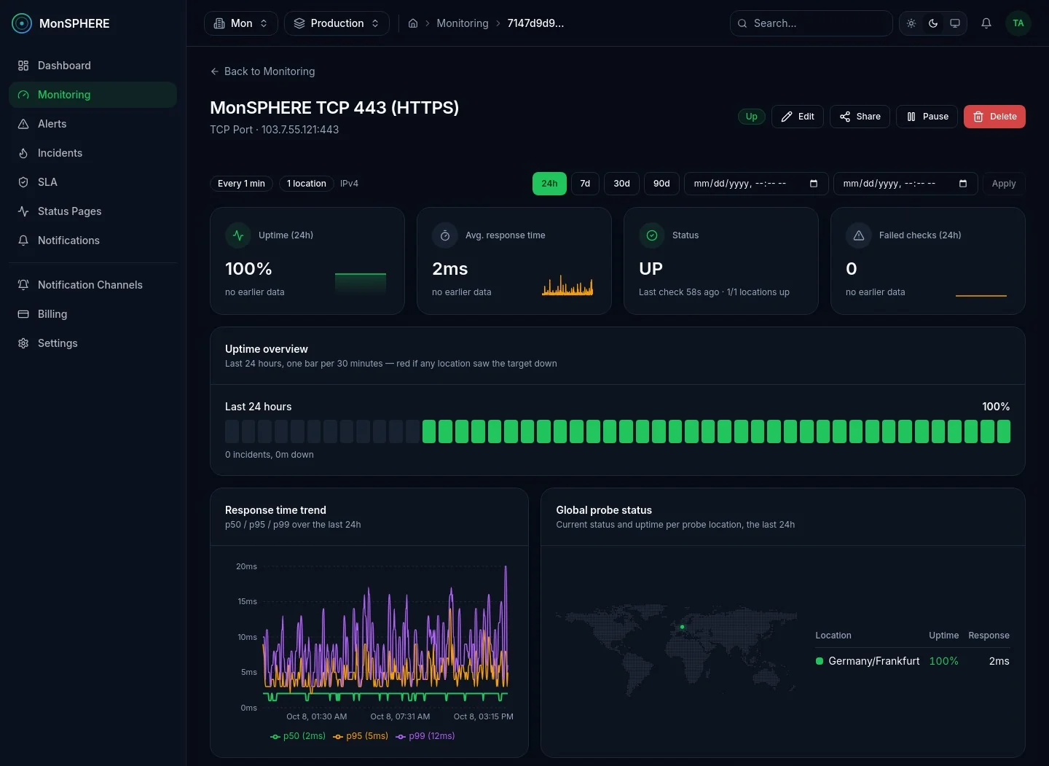Select Alerts in the sidebar
The width and height of the screenshot is (1049, 766).
point(93,124)
